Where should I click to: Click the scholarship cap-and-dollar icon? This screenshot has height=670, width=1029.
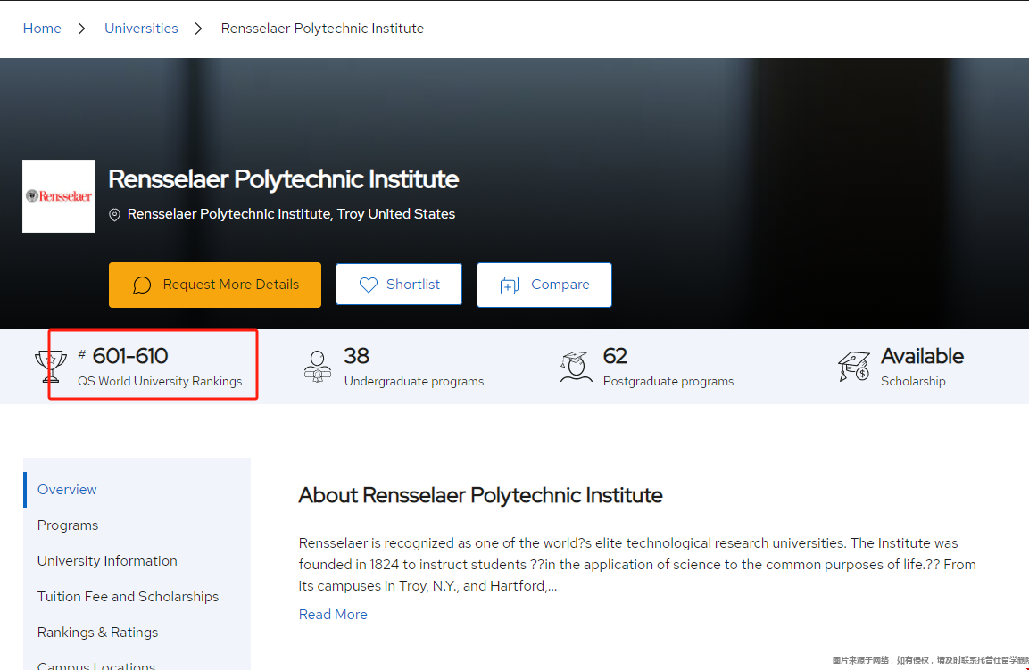coord(854,366)
